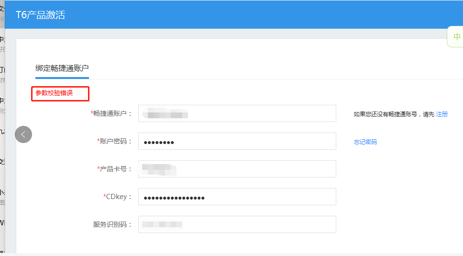The width and height of the screenshot is (463, 256).
Task: Click the gray back arrow circle button
Action: click(23, 134)
